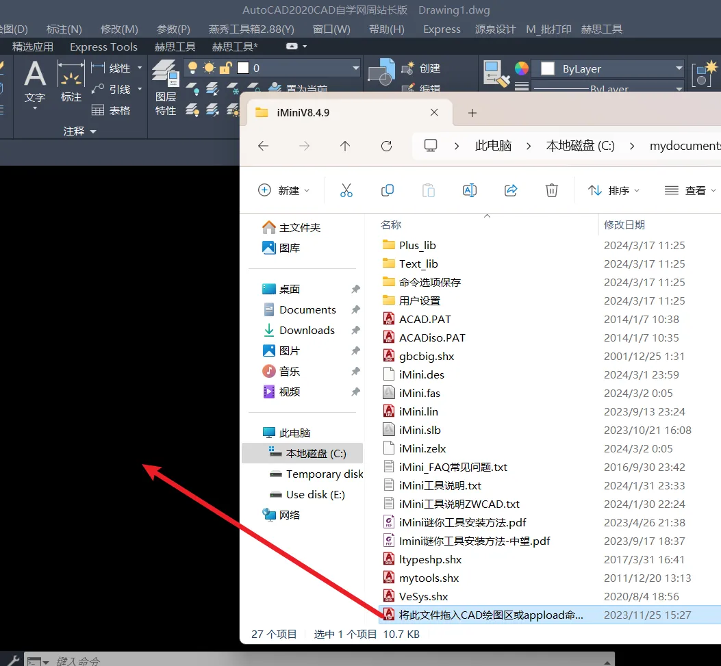This screenshot has width=721, height=666.
Task: Click the insert block icon
Action: pos(381,71)
